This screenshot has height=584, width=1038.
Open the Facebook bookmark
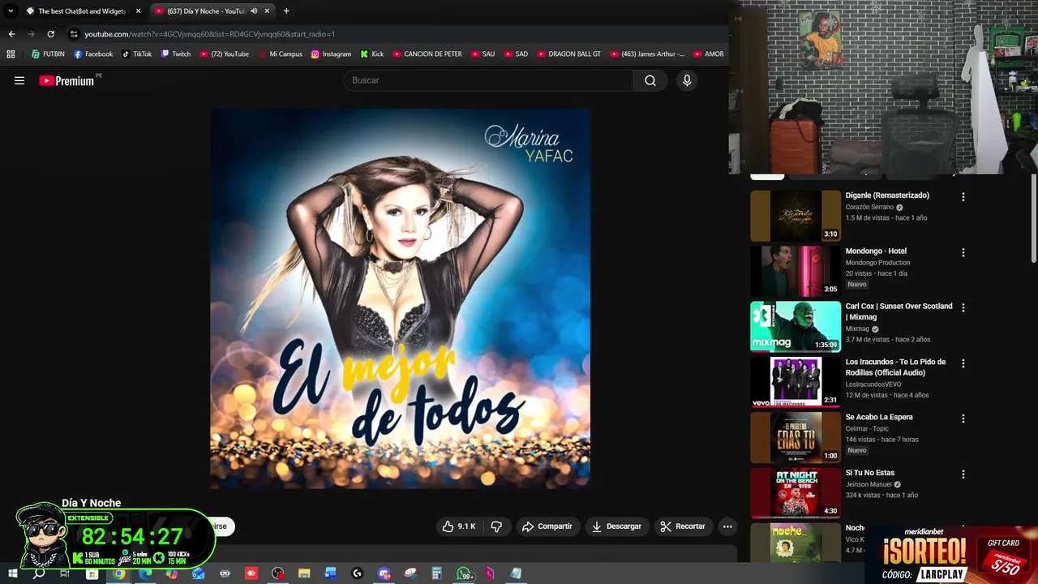tap(93, 54)
